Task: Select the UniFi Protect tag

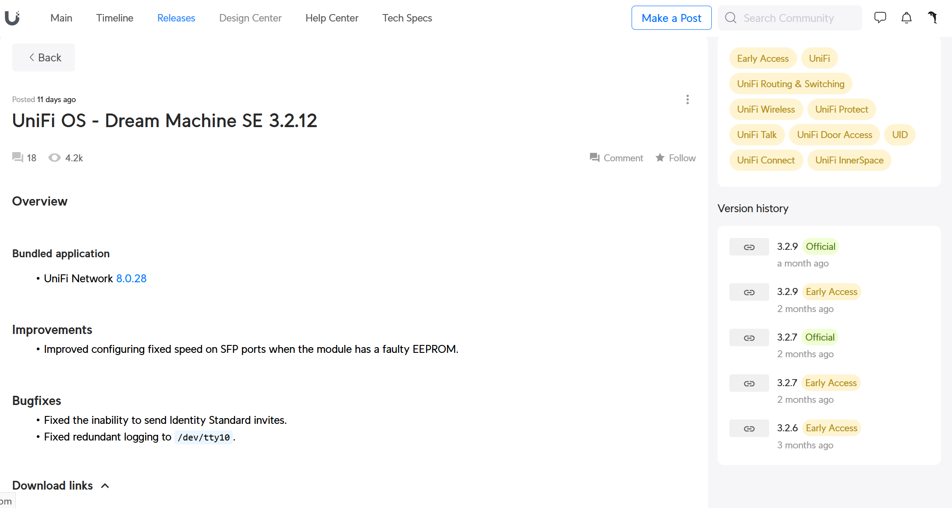Action: pos(842,109)
